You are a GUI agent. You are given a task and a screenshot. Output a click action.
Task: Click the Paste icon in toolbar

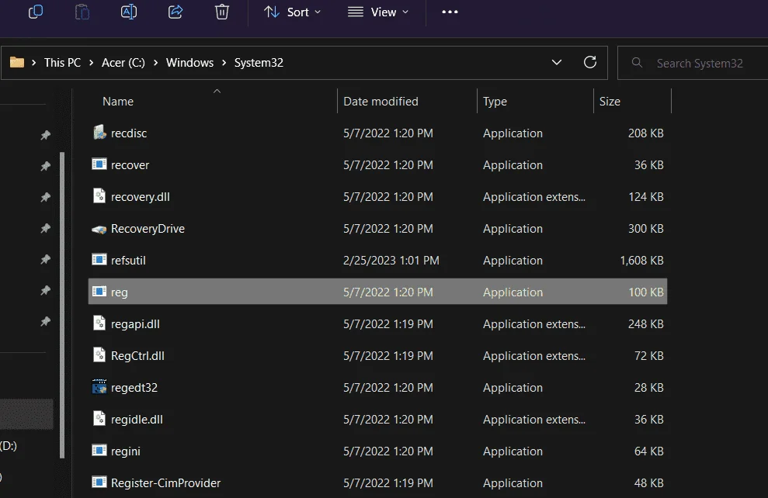[x=82, y=12]
